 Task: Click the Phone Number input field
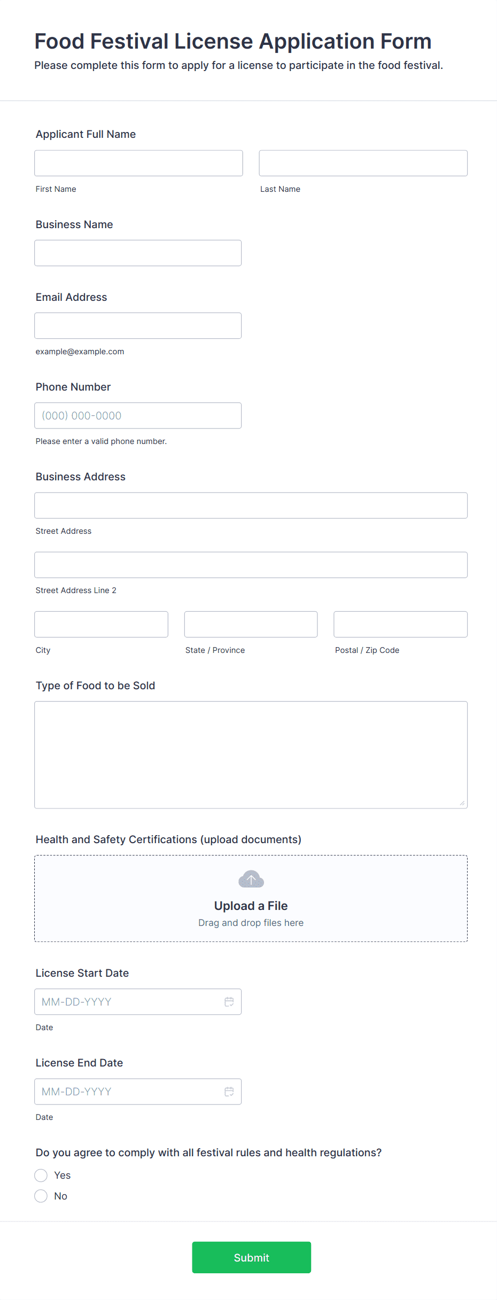click(137, 415)
